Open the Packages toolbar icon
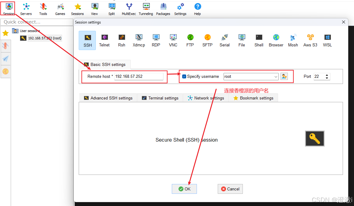The height and width of the screenshot is (206, 354). (x=163, y=9)
